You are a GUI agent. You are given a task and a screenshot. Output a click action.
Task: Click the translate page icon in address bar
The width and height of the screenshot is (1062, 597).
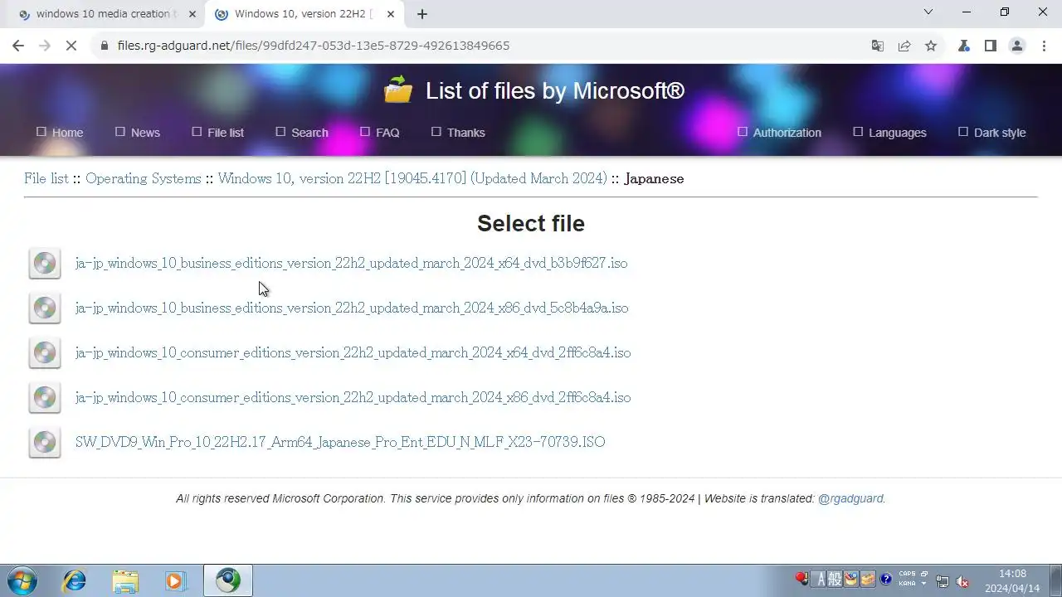point(878,46)
